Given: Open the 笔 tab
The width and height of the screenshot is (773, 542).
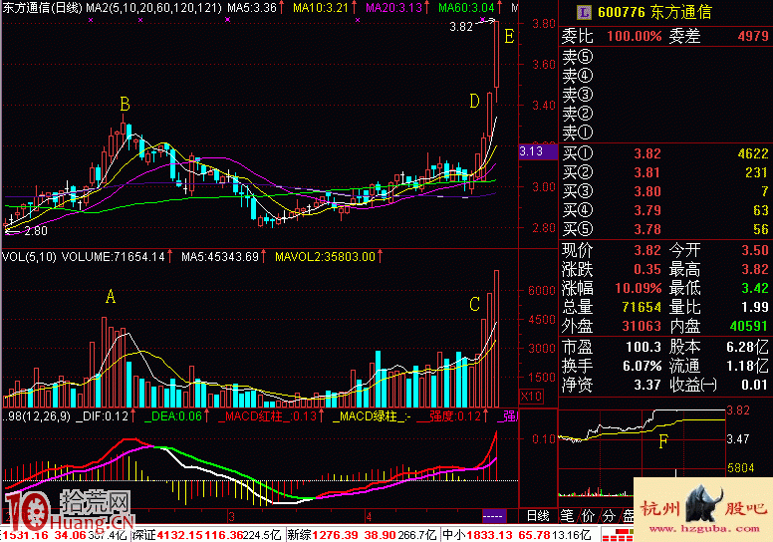Looking at the screenshot, I should point(567,516).
